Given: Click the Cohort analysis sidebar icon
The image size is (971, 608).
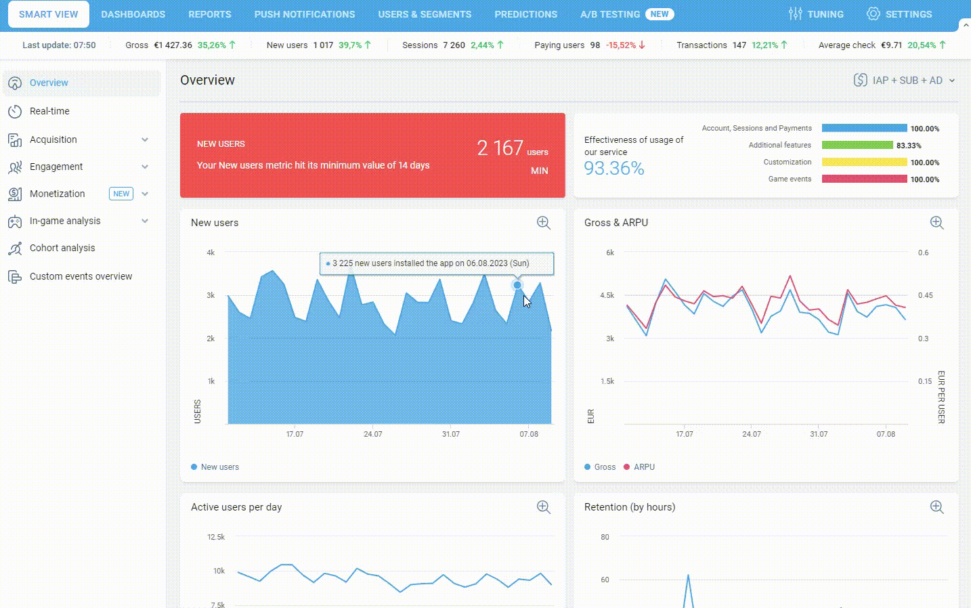Looking at the screenshot, I should [14, 248].
